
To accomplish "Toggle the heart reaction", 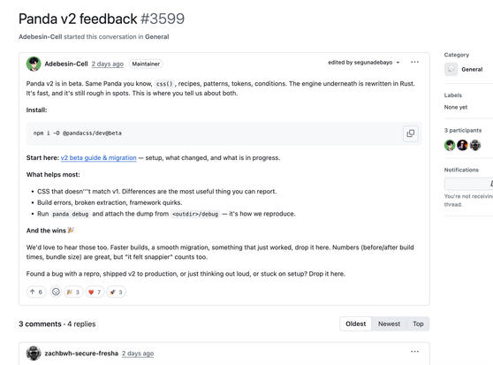I will click(95, 292).
